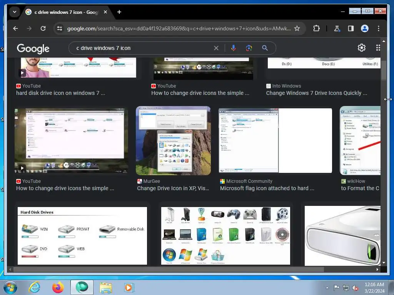Open the Chrome profile avatar
The image size is (394, 295).
point(365,28)
